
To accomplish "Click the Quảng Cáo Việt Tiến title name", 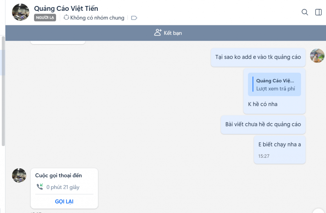I will (66, 9).
